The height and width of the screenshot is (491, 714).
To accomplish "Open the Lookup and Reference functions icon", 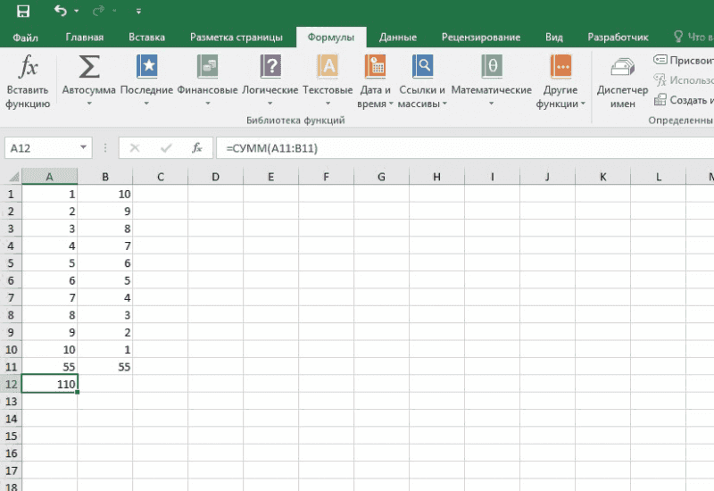I will (x=422, y=68).
